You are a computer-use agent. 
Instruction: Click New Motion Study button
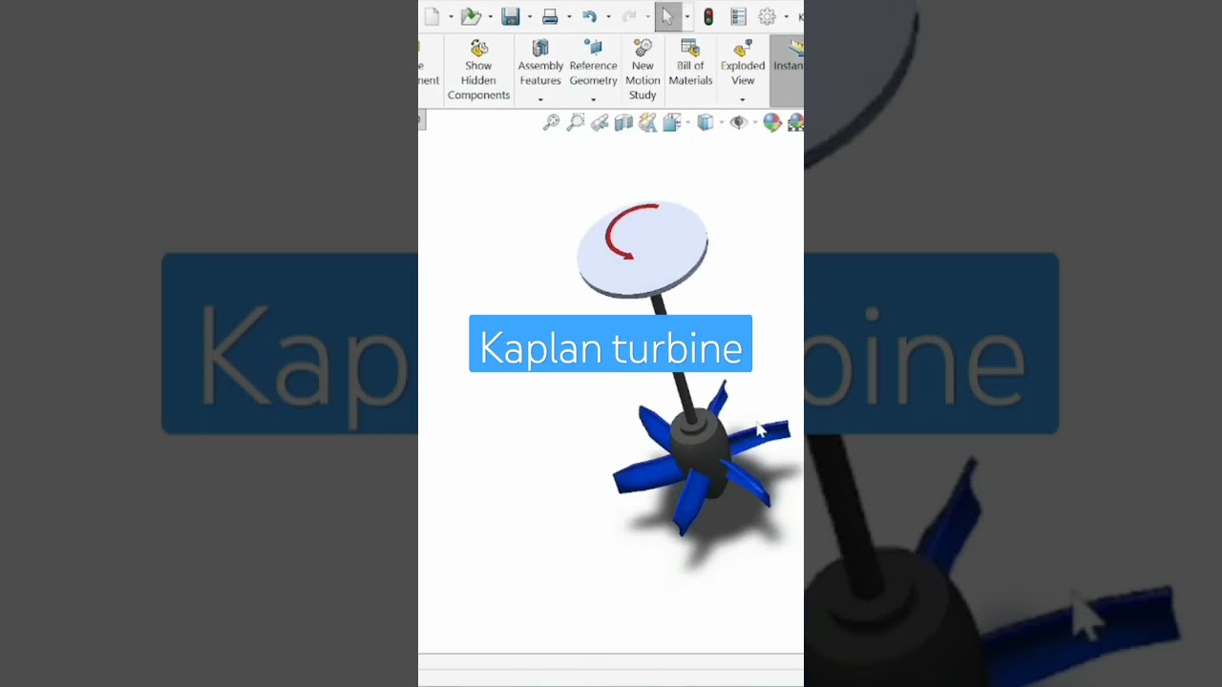coord(643,71)
